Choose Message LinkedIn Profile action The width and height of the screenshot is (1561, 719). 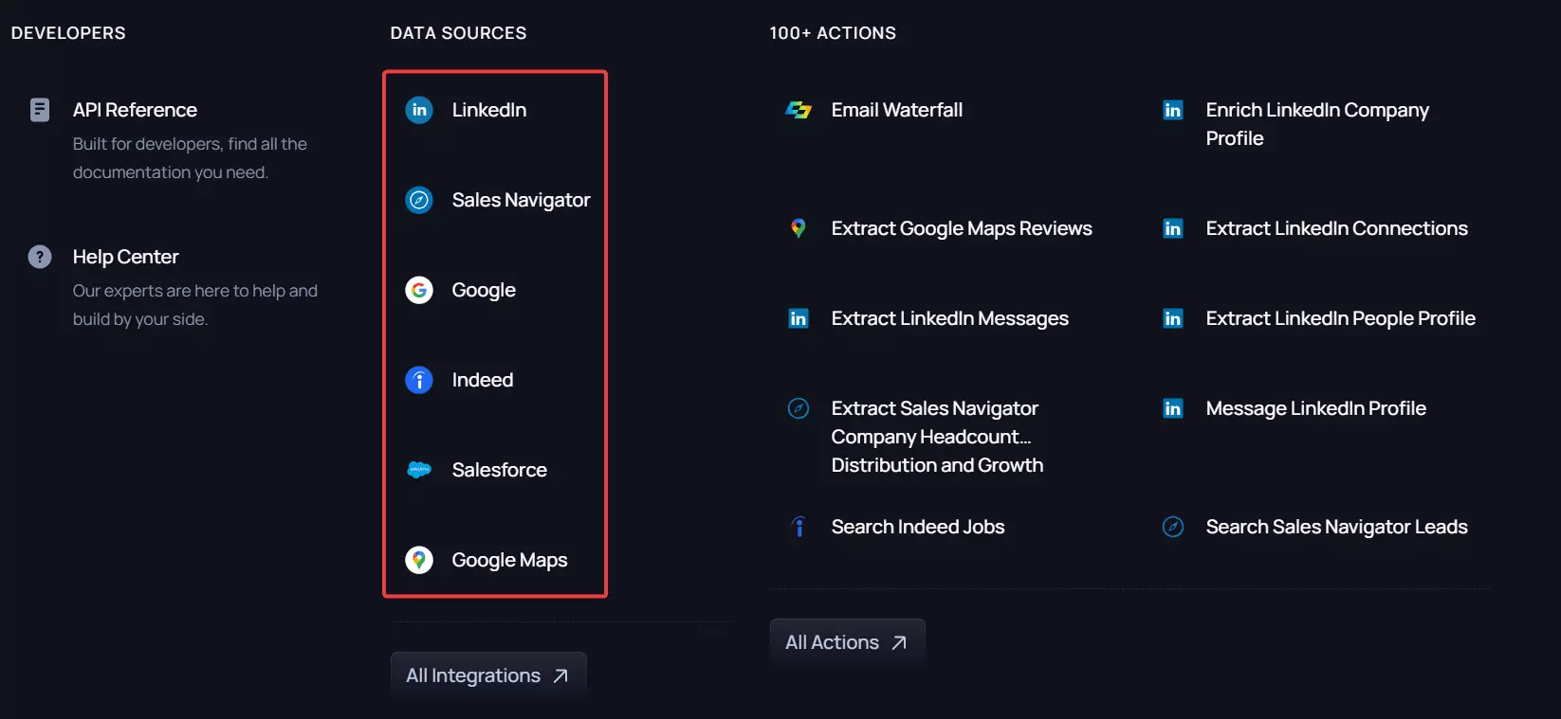pos(1315,408)
